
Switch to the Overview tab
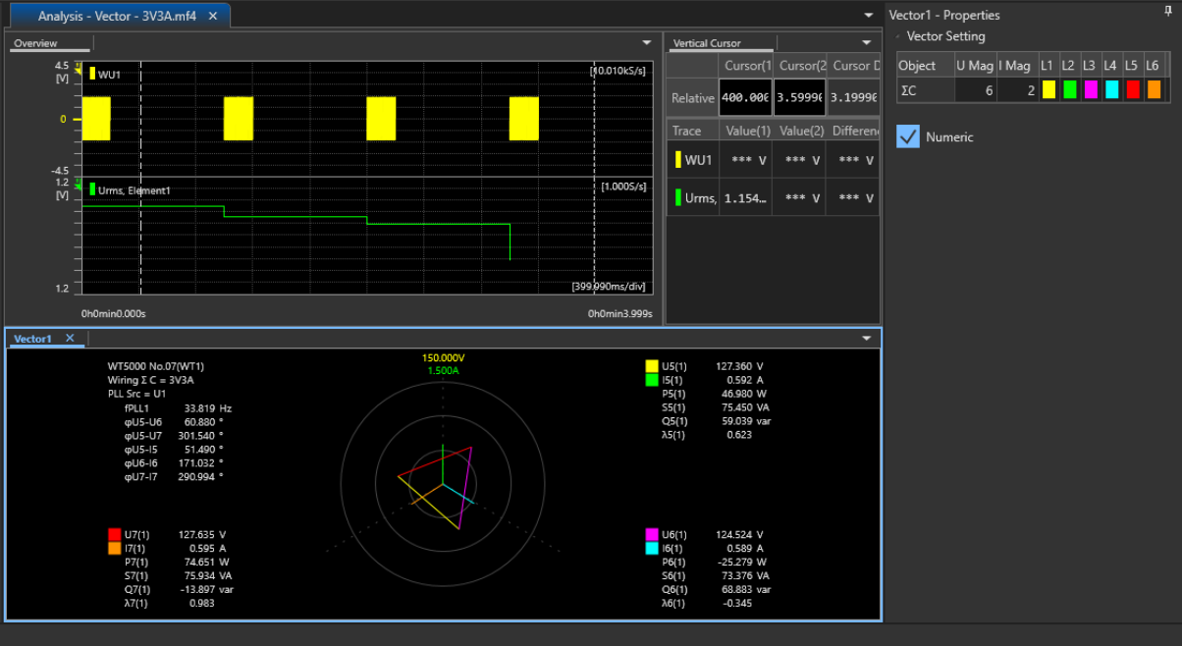click(x=35, y=43)
